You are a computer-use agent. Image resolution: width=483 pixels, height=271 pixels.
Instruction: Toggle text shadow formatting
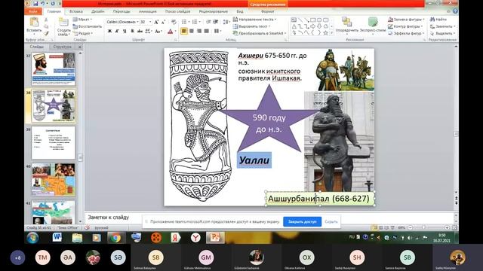[133, 31]
